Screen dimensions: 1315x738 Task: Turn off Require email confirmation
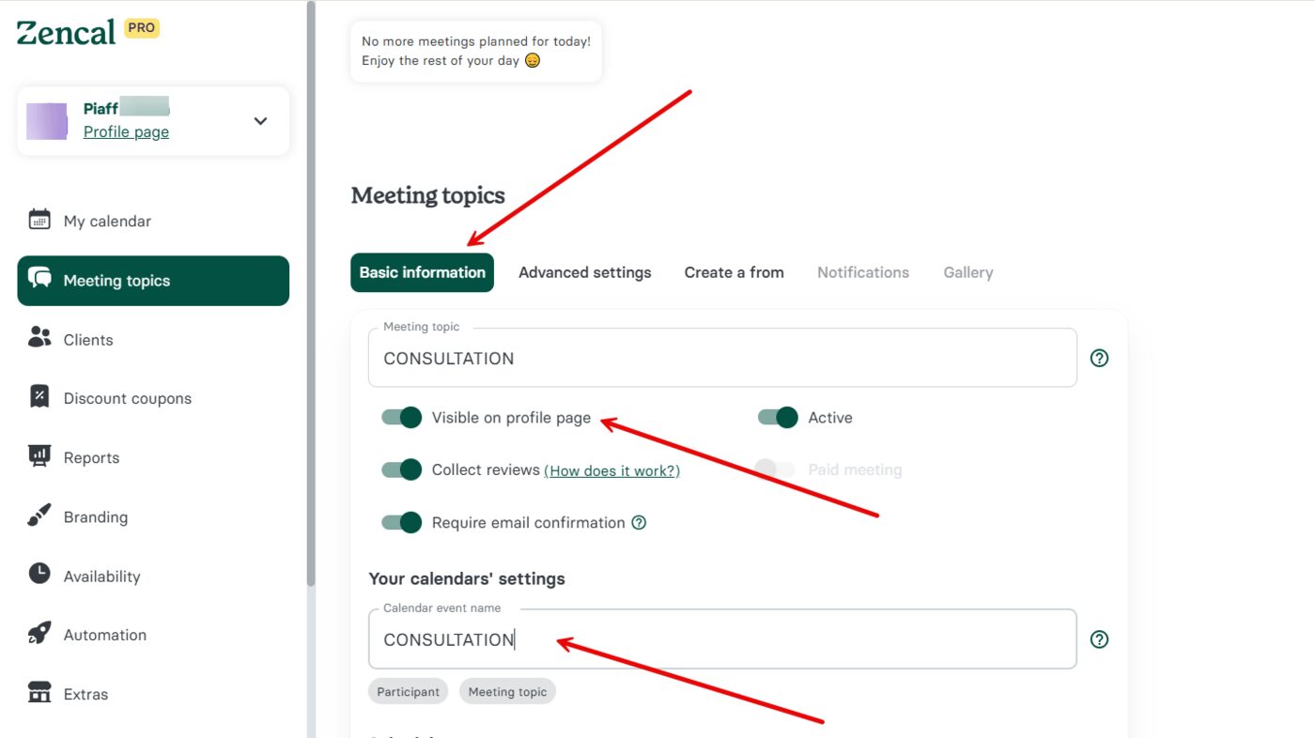401,522
